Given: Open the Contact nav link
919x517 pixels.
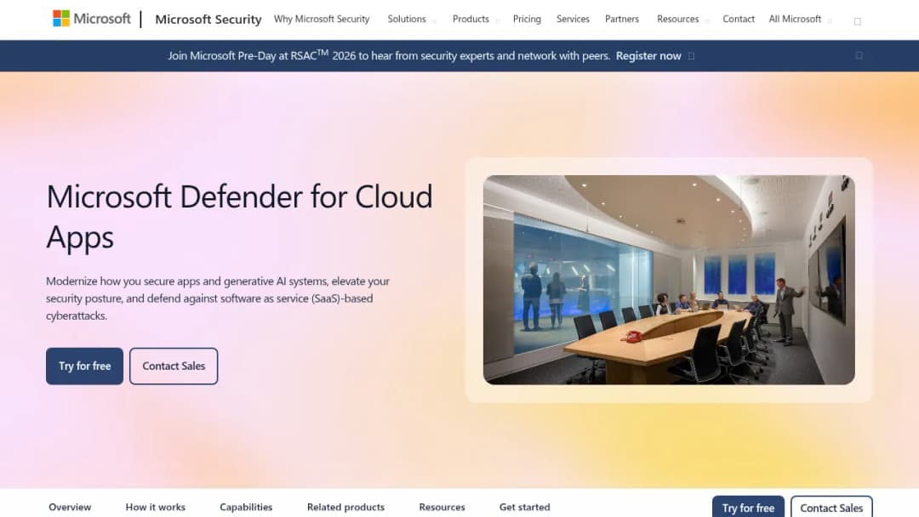Looking at the screenshot, I should (739, 19).
